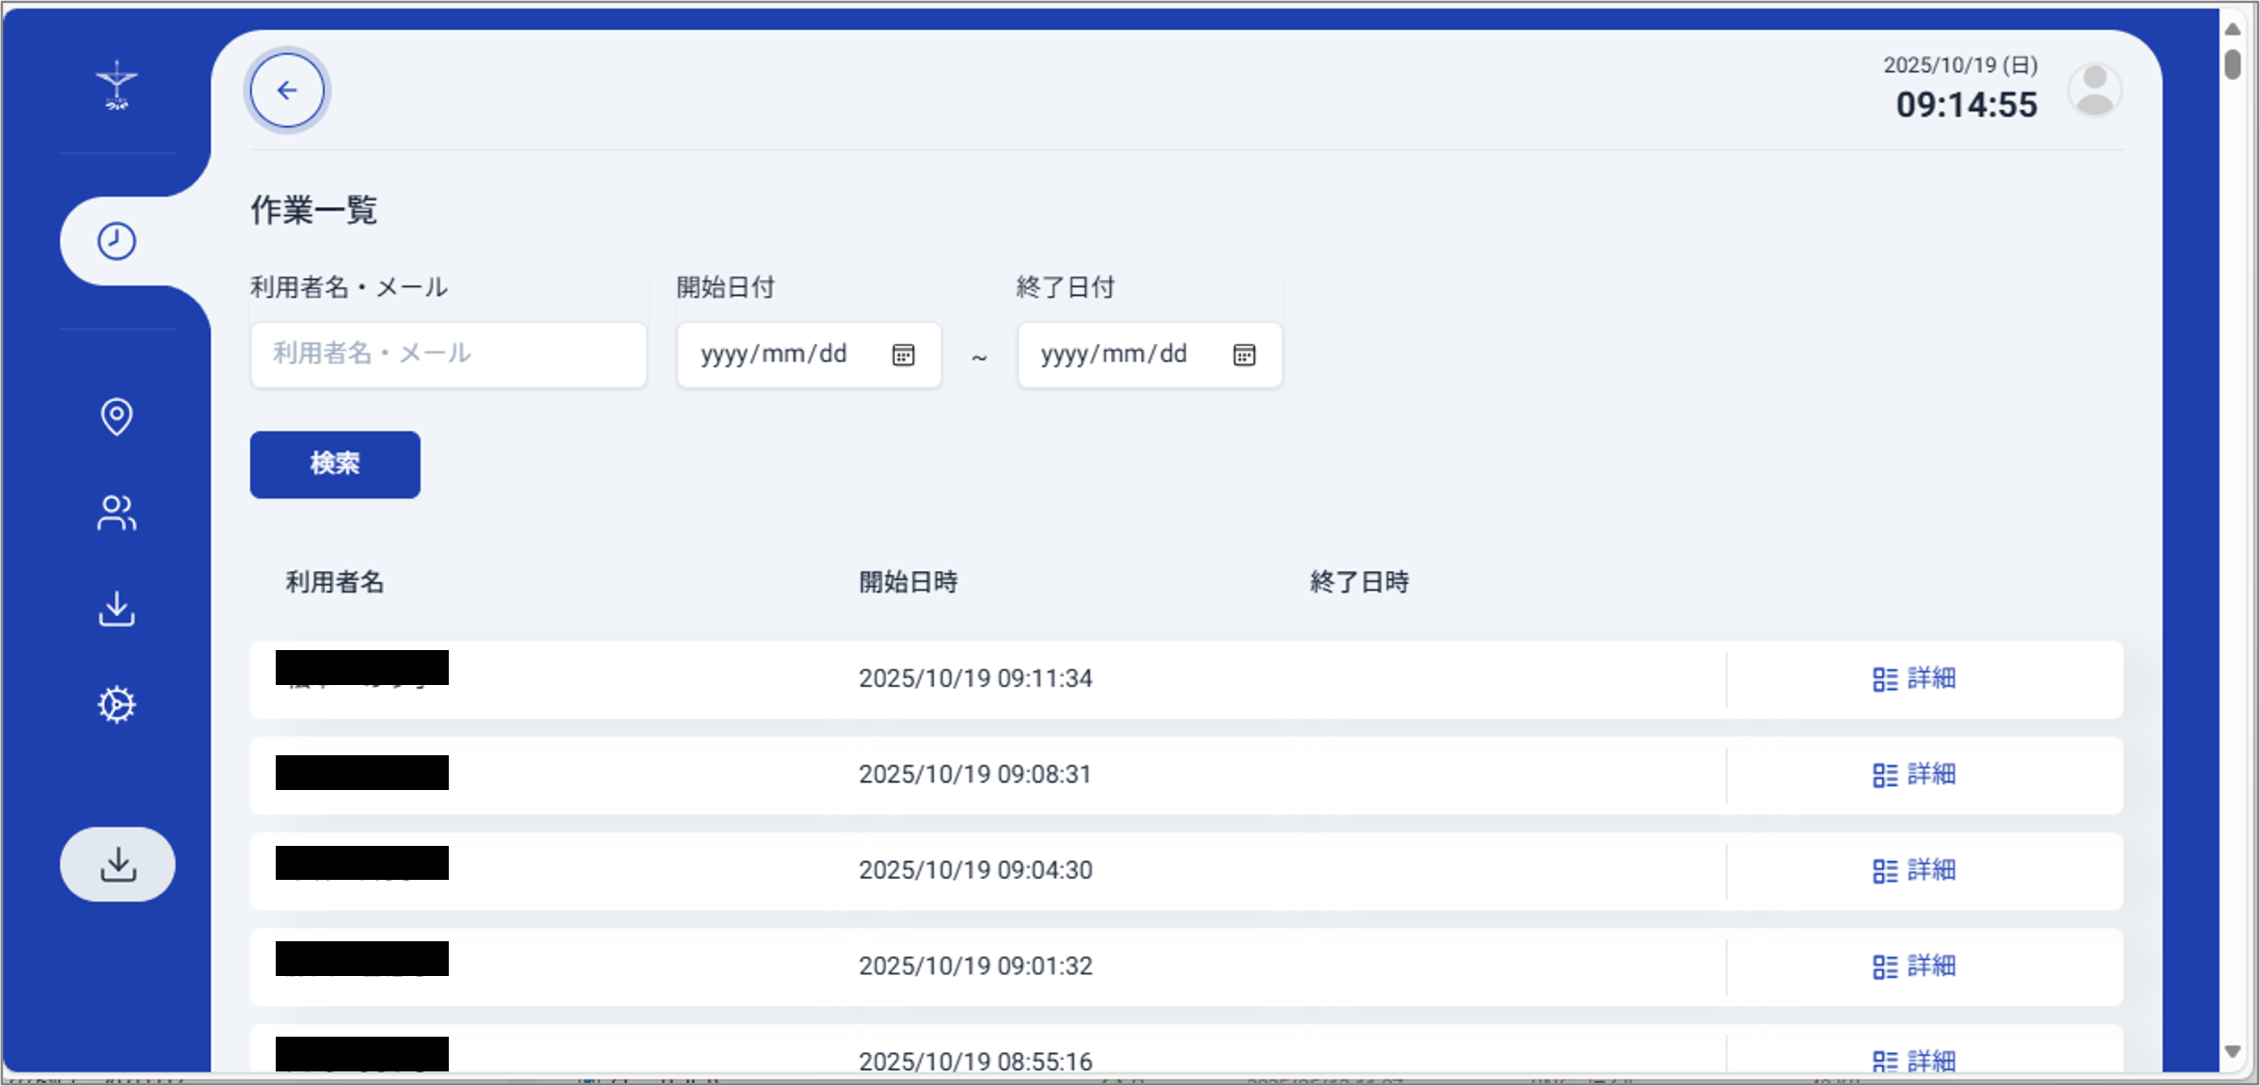Open calendar picker for 開始日付
2260x1086 pixels.
point(902,354)
